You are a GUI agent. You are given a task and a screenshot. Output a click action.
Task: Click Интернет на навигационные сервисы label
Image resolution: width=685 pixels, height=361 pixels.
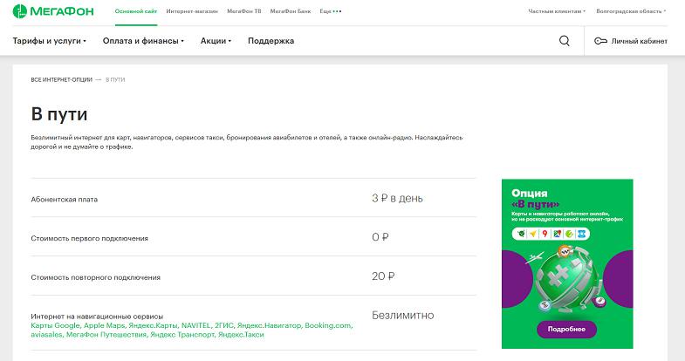click(x=97, y=317)
